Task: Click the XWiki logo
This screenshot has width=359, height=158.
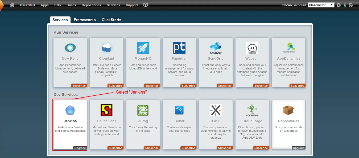Action: click(x=216, y=110)
